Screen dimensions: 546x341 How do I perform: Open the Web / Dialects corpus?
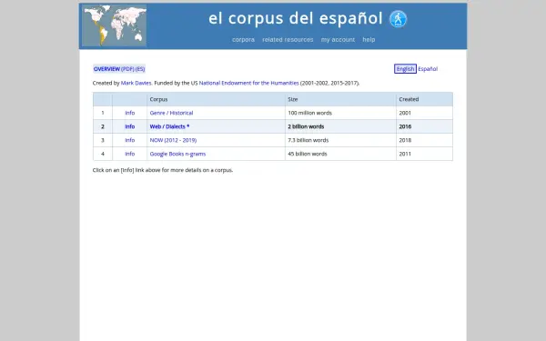[169, 126]
